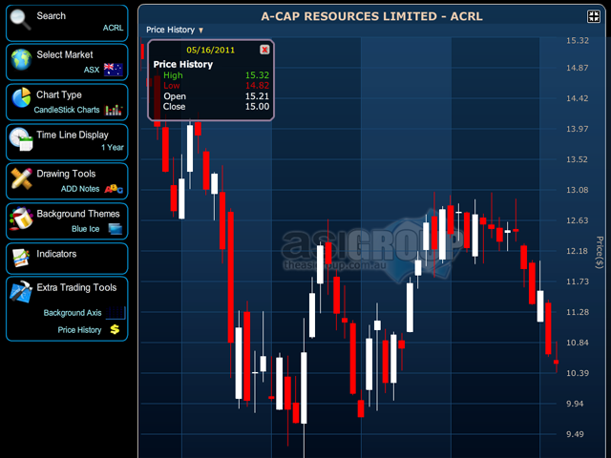This screenshot has height=458, width=611.
Task: Click the 12.18 price axis label
Action: [x=578, y=251]
